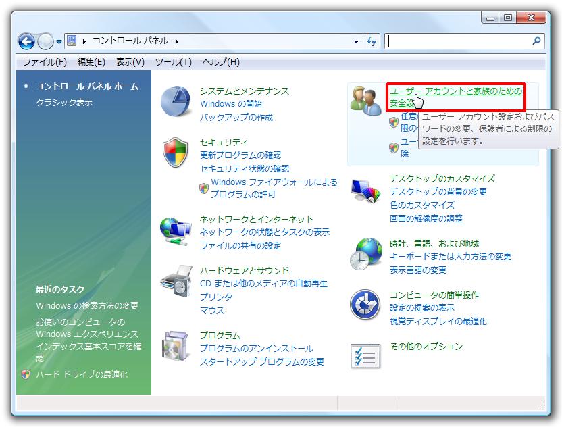Click the Back navigation arrow button
This screenshot has height=427, width=562.
pyautogui.click(x=26, y=41)
